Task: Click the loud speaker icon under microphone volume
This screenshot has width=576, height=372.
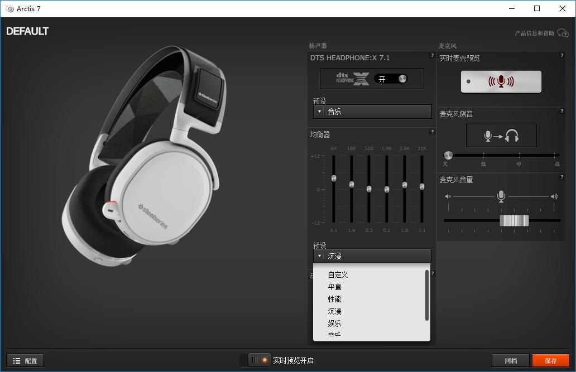Action: (x=554, y=196)
